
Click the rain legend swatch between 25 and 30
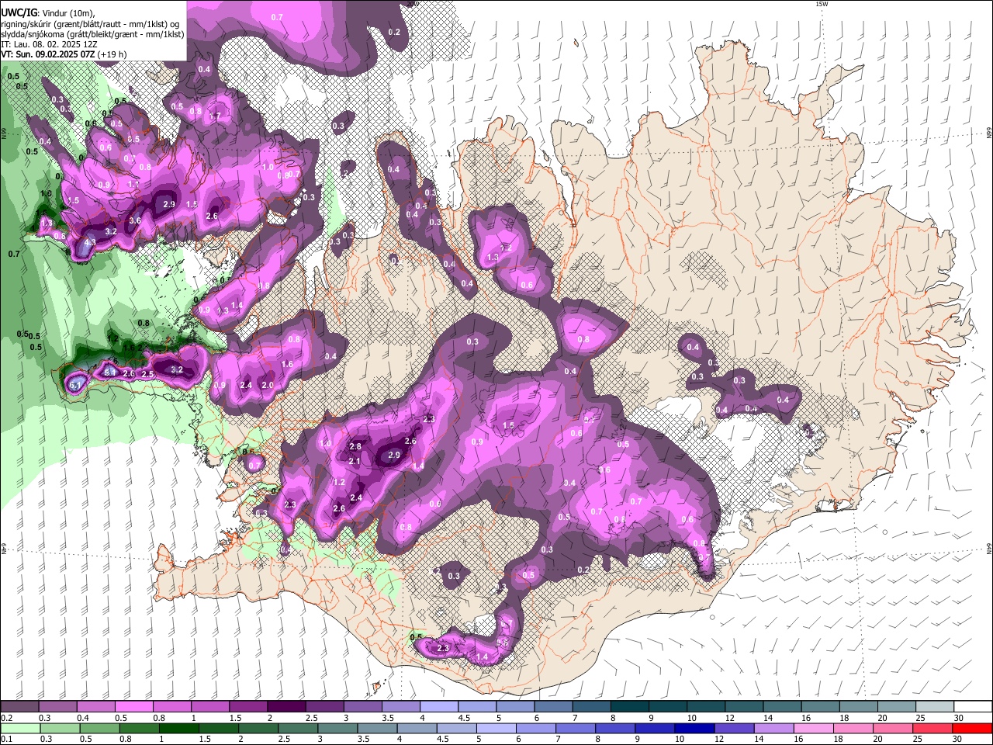(x=932, y=728)
